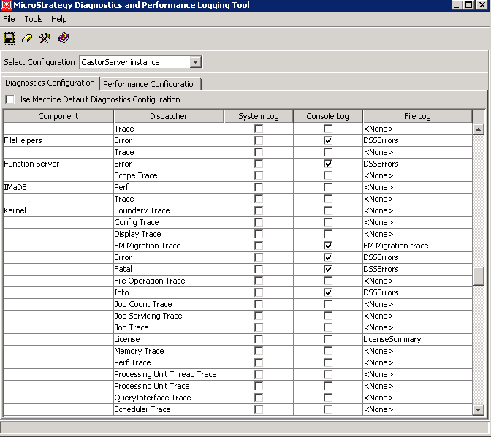Select the Function Server component cell
This screenshot has width=491, height=437.
(x=58, y=164)
